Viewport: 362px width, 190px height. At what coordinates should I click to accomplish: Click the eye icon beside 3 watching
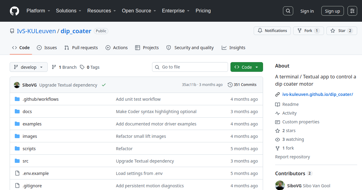click(278, 139)
